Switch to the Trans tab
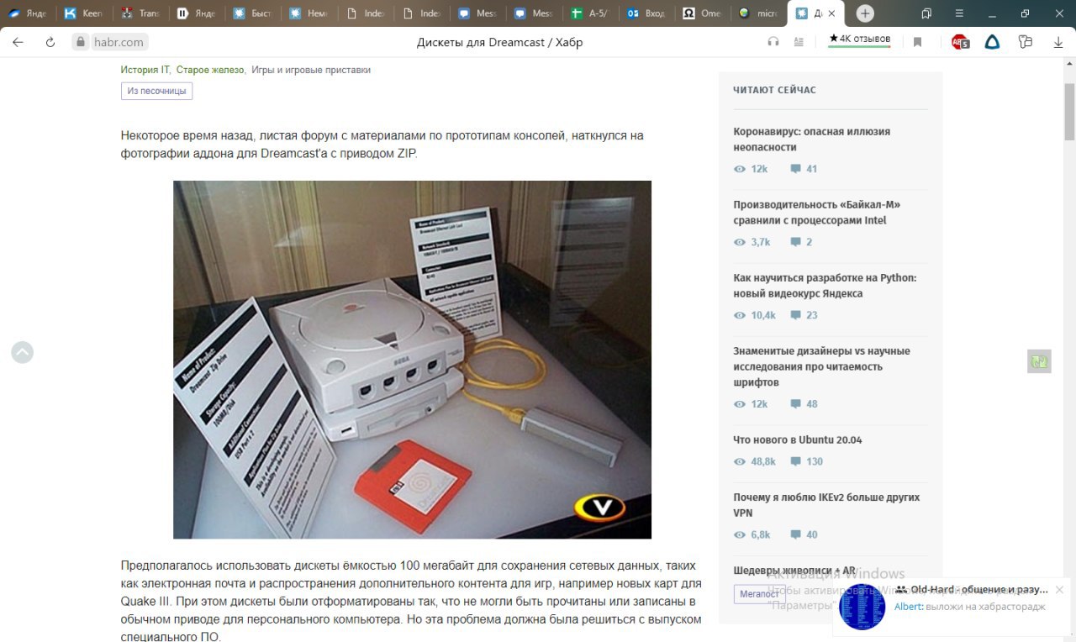 tap(140, 13)
